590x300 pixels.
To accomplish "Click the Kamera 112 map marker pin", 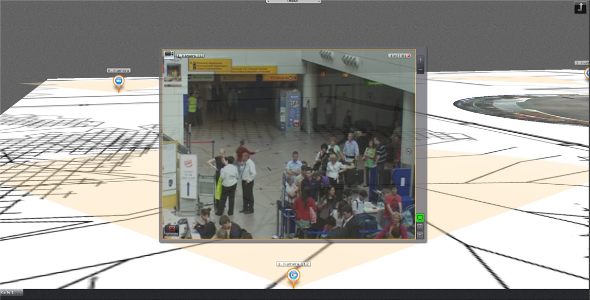I will 293,276.
